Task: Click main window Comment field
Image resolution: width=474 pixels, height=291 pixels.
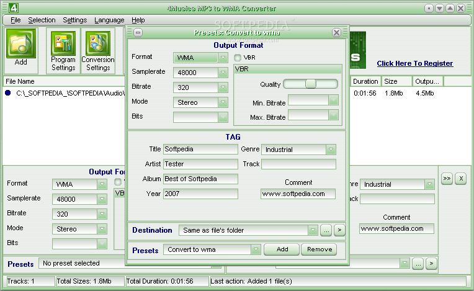Action: (x=396, y=228)
